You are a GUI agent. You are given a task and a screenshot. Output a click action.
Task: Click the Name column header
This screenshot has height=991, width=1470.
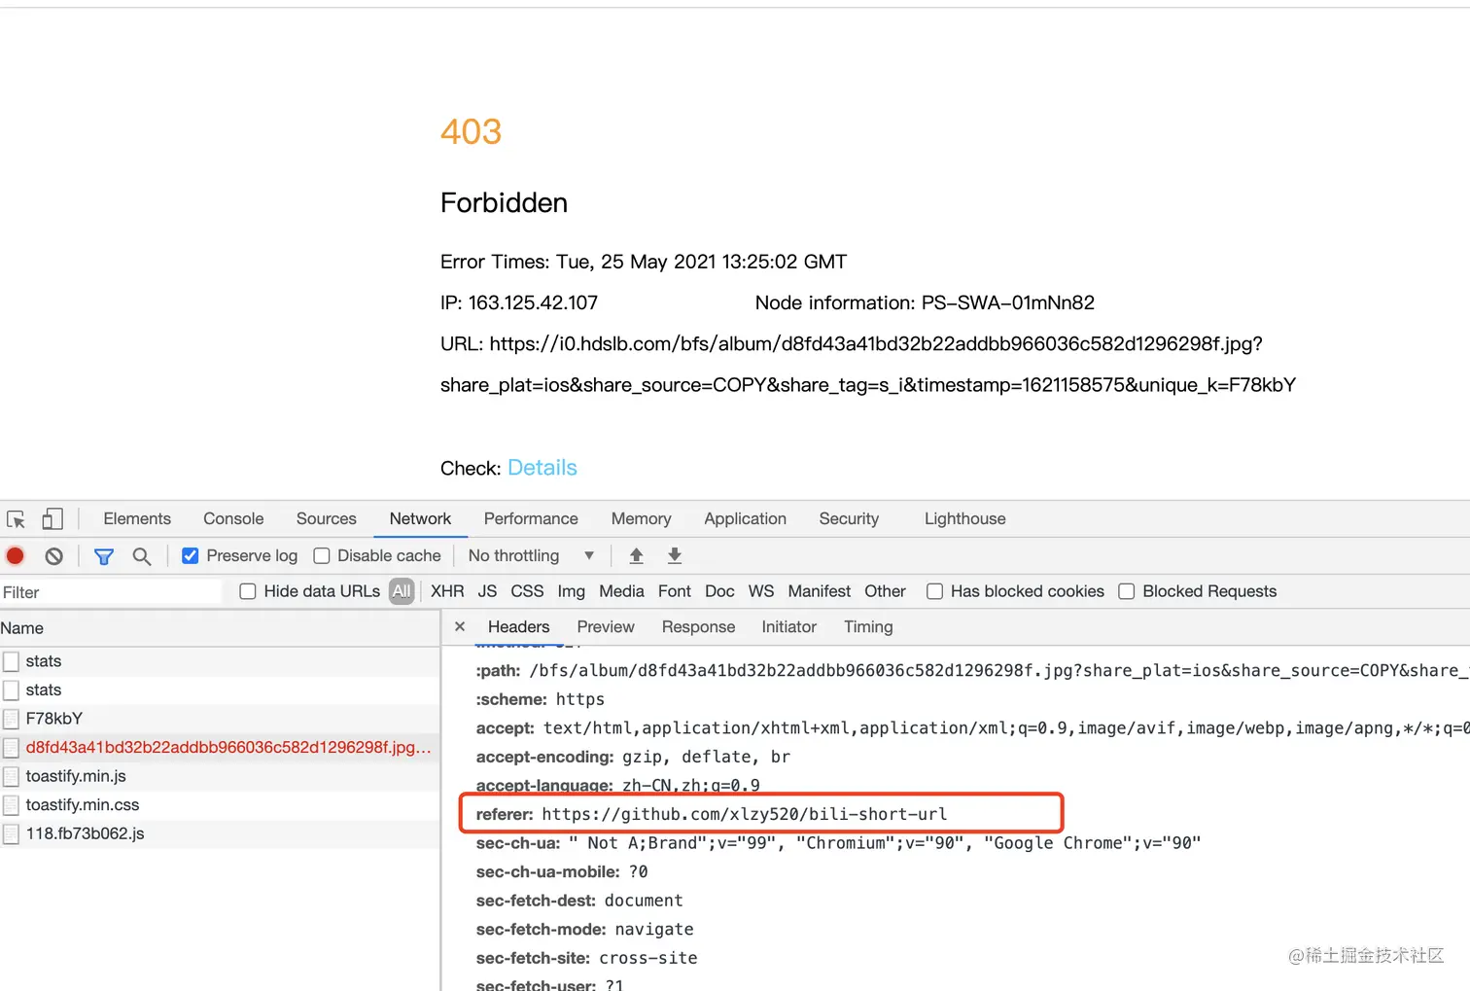(220, 628)
